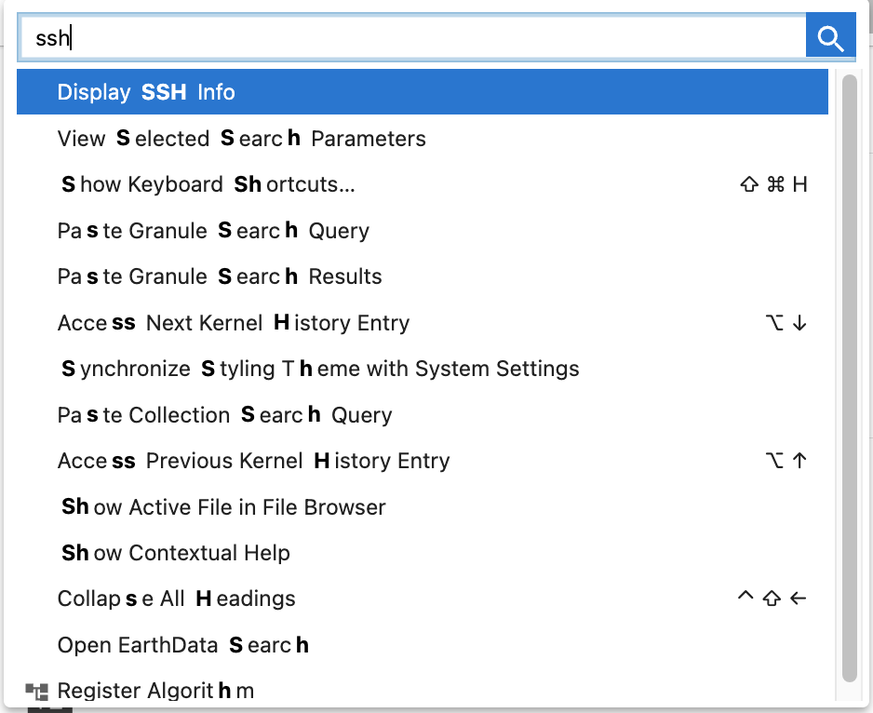Run Synchronize Styling Theme with System Settings
Image resolution: width=873 pixels, height=713 pixels.
point(422,369)
